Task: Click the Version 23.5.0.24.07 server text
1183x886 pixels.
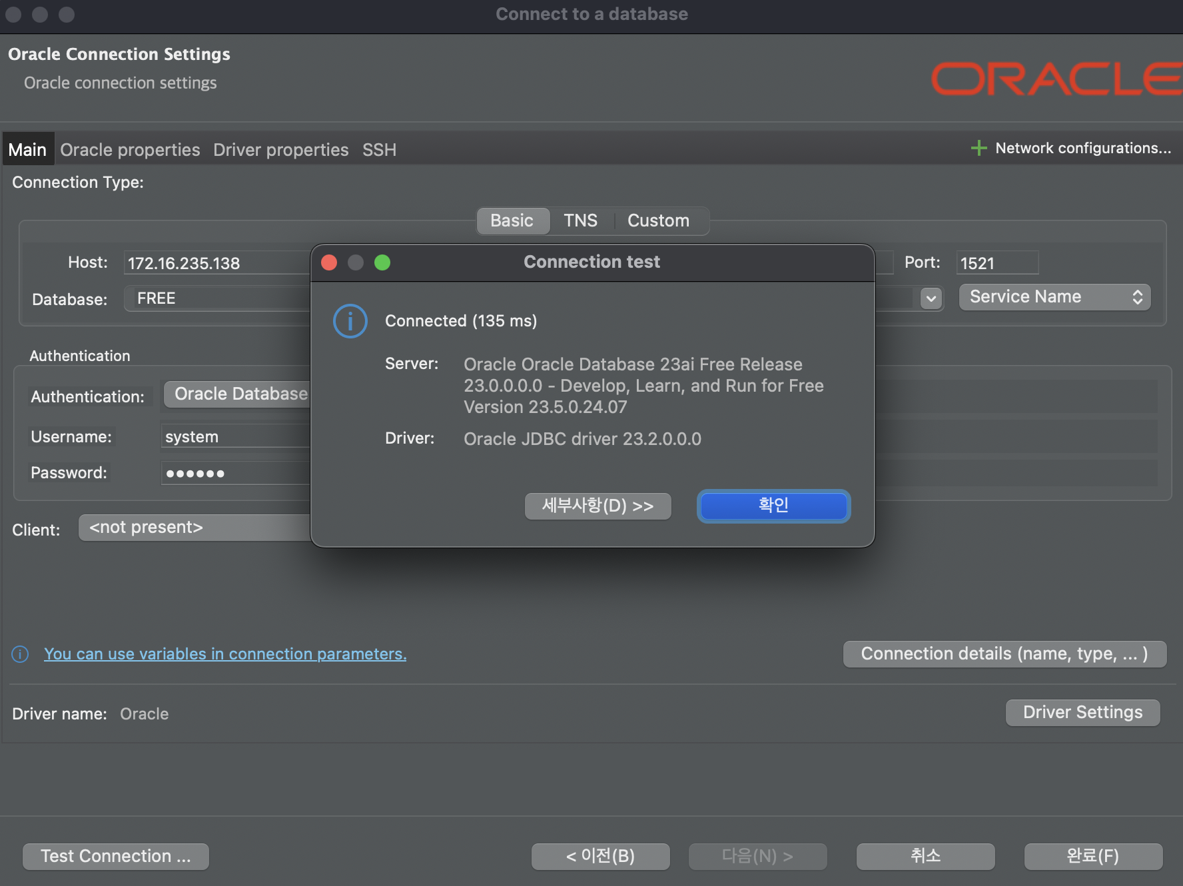Action: click(x=546, y=407)
